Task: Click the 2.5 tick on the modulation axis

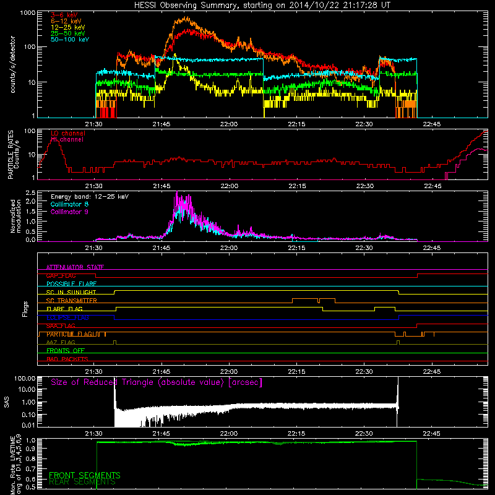Action: tap(30, 193)
